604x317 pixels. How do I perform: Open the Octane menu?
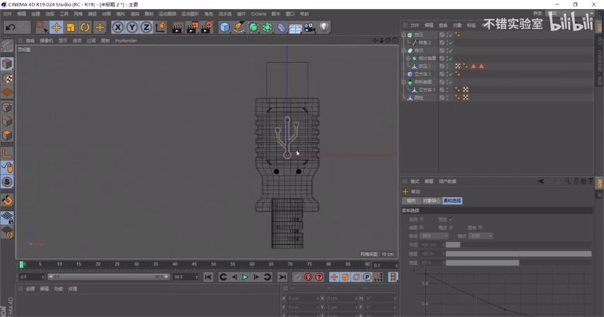[258, 14]
